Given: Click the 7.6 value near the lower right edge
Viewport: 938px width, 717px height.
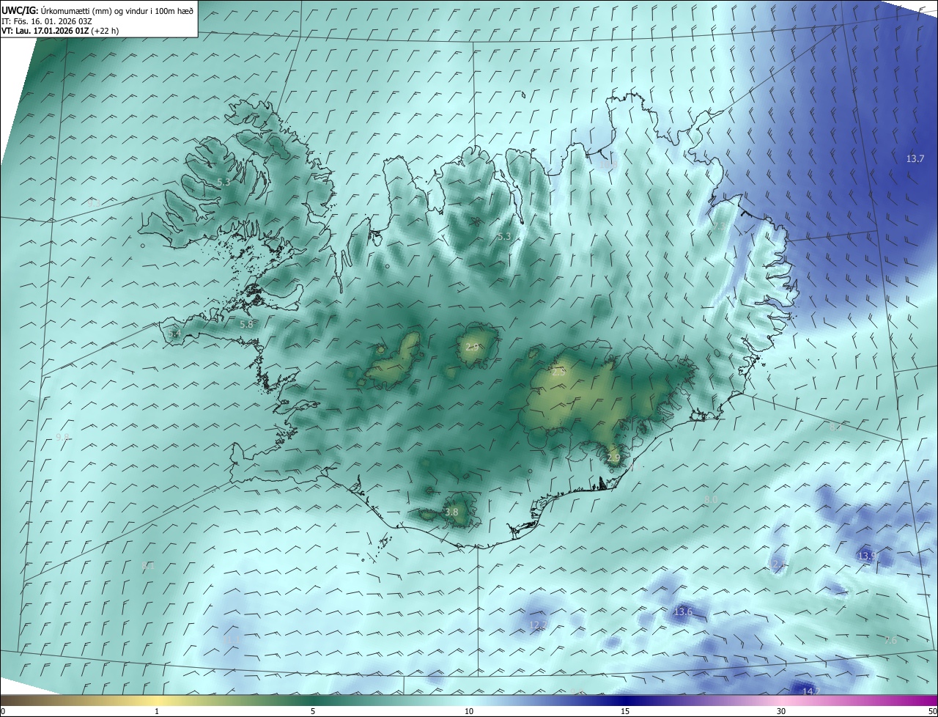Looking at the screenshot, I should pos(890,640).
